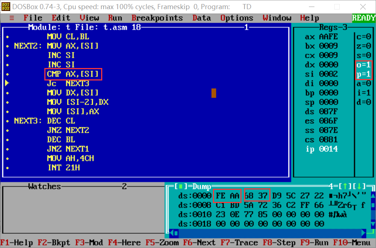
Task: Open the Breakpoints menu
Action: click(x=157, y=18)
